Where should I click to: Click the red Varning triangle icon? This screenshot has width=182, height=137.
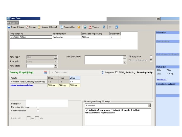click(90, 27)
